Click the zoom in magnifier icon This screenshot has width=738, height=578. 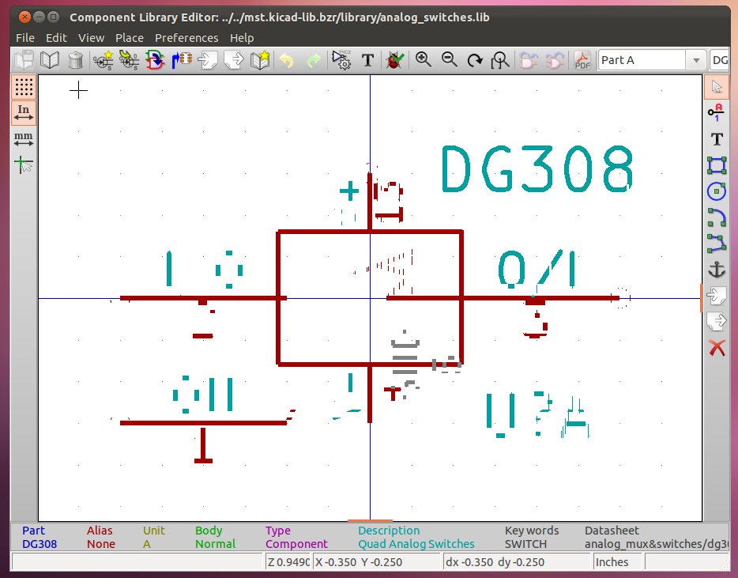[424, 60]
